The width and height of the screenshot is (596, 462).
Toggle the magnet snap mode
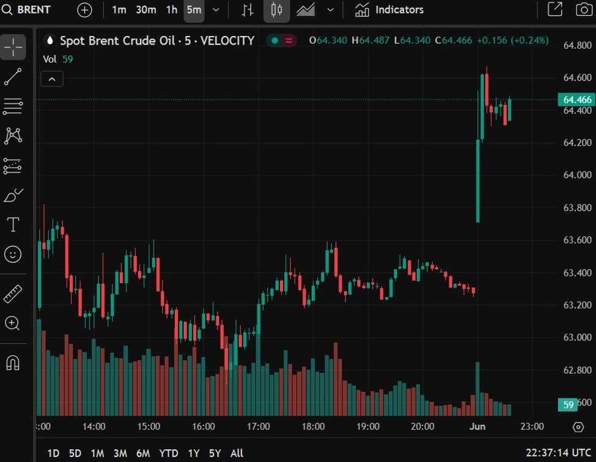coord(13,363)
